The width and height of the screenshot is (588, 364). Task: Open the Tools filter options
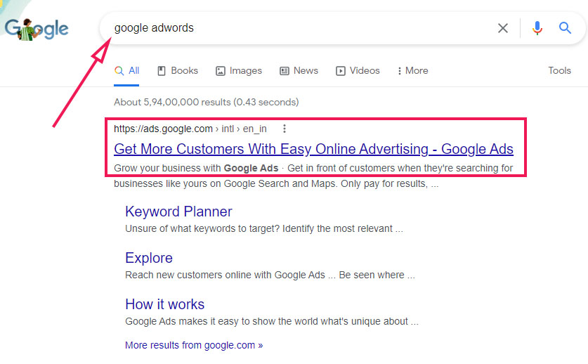coord(559,70)
